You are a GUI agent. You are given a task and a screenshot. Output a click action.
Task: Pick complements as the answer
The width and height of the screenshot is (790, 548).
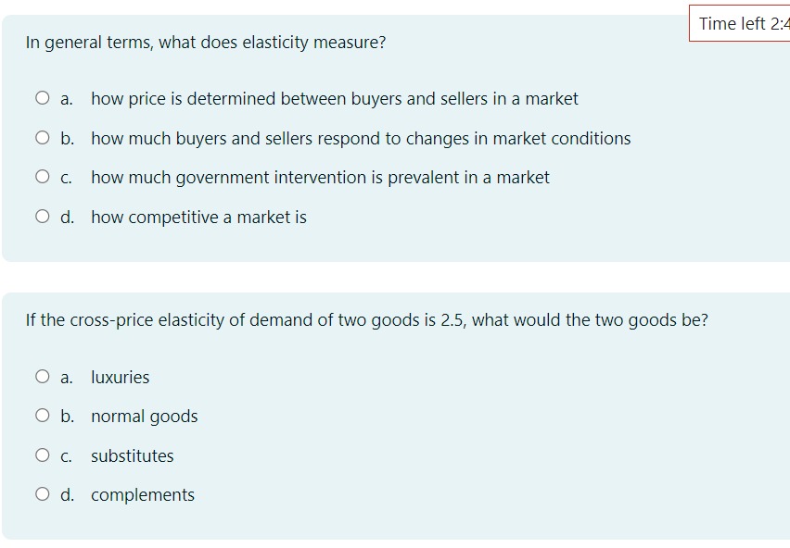pos(41,494)
